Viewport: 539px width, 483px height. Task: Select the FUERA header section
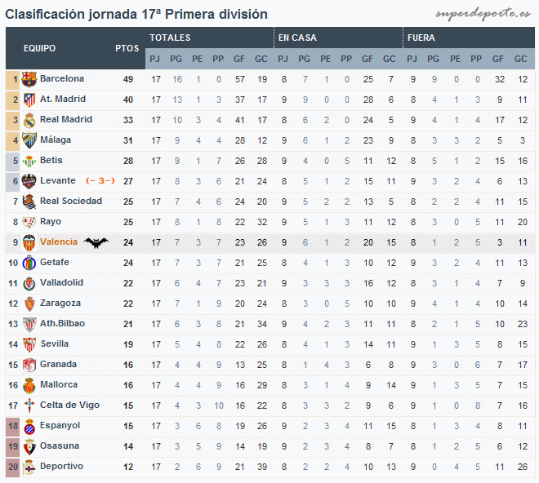pyautogui.click(x=469, y=38)
